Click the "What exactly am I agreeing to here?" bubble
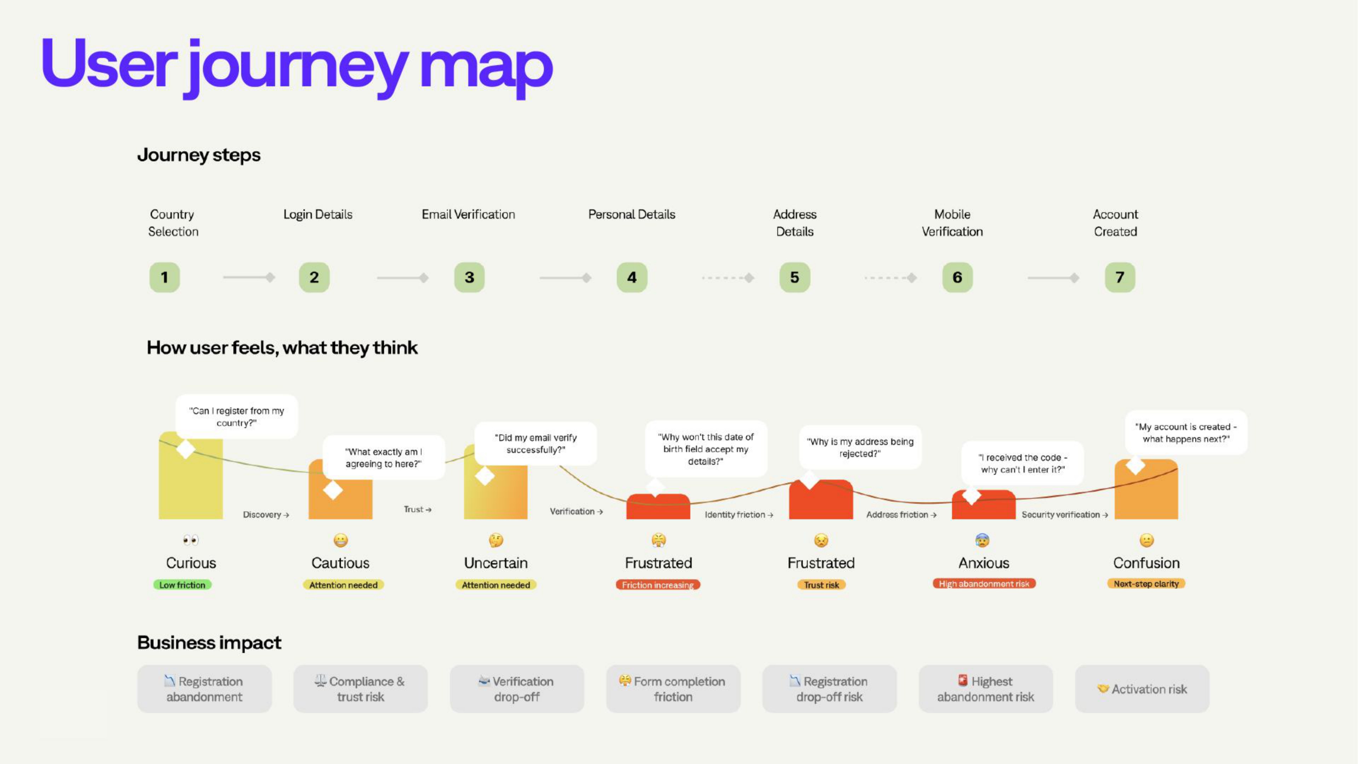The width and height of the screenshot is (1358, 764). point(384,457)
